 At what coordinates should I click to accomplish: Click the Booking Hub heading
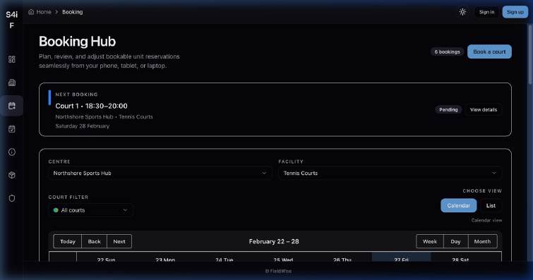point(77,42)
